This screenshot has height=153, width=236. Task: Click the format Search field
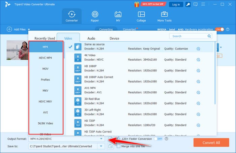coord(190,36)
